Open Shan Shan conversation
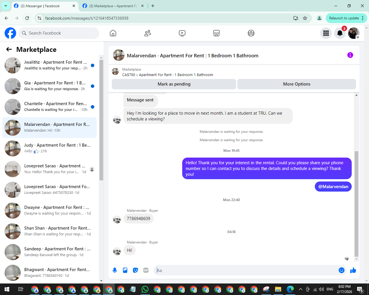369x295 pixels. (49, 231)
